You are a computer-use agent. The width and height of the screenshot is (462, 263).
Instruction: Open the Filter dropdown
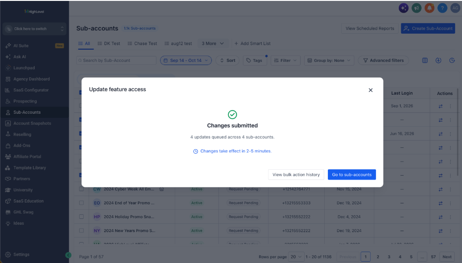[286, 61]
